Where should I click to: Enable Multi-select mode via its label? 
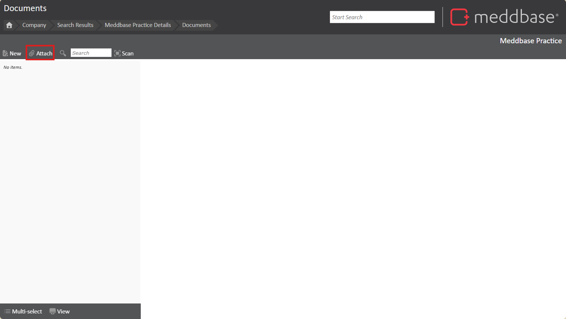(27, 312)
